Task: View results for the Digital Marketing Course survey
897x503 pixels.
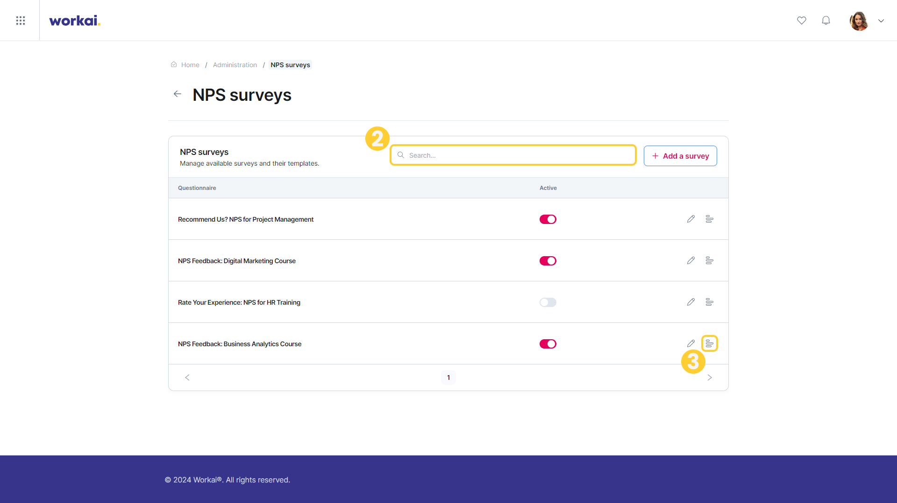Action: 709,260
